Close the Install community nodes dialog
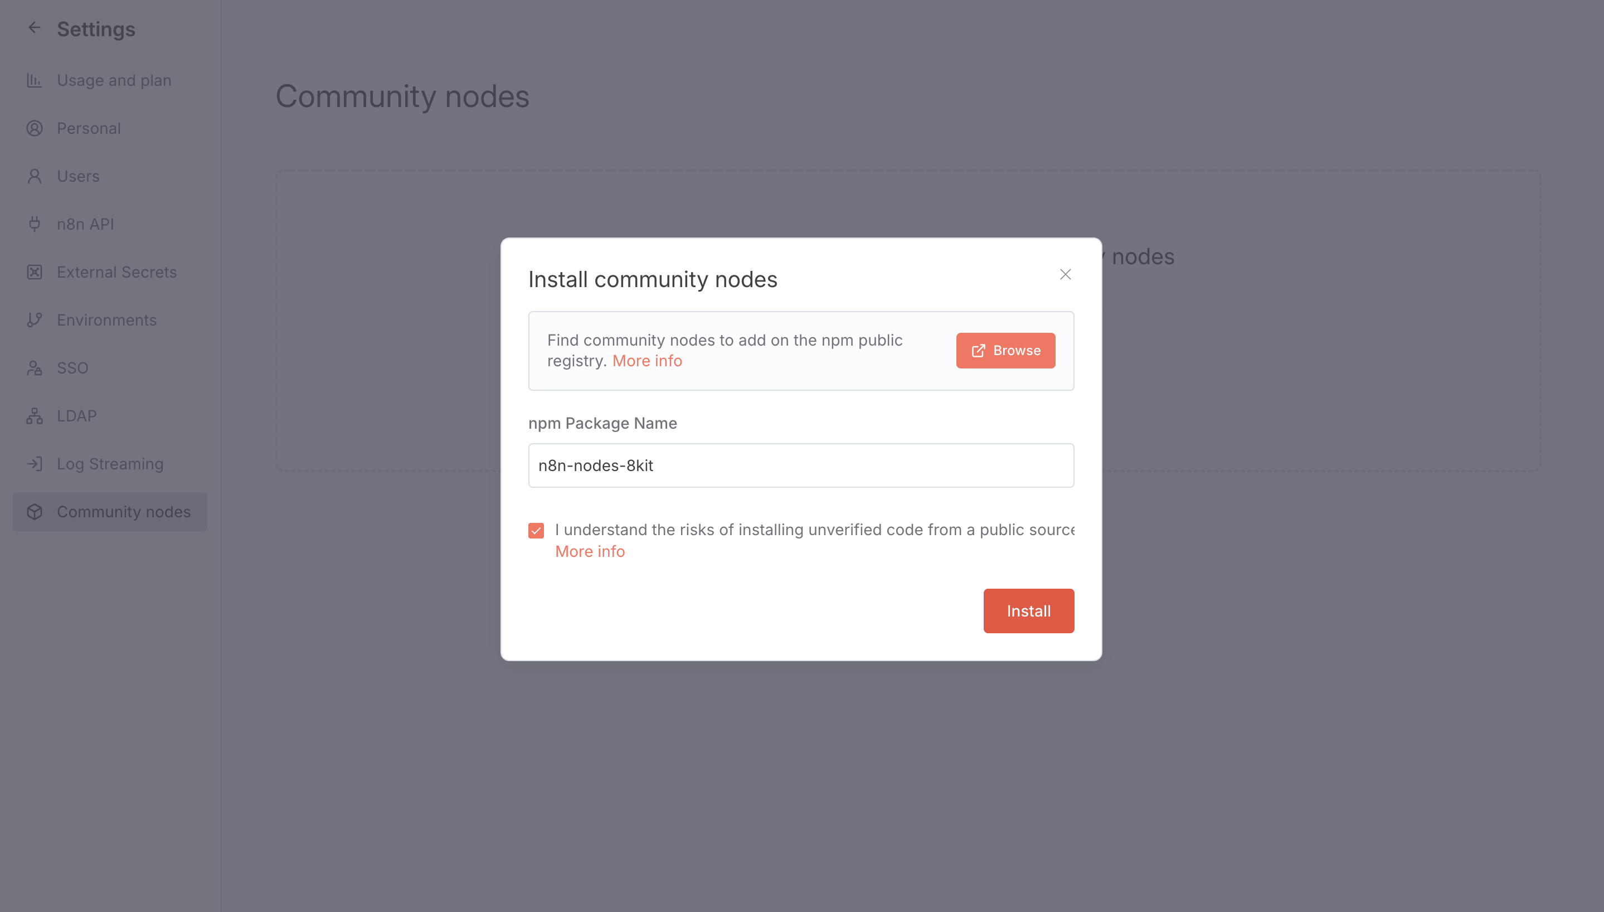 [1065, 274]
